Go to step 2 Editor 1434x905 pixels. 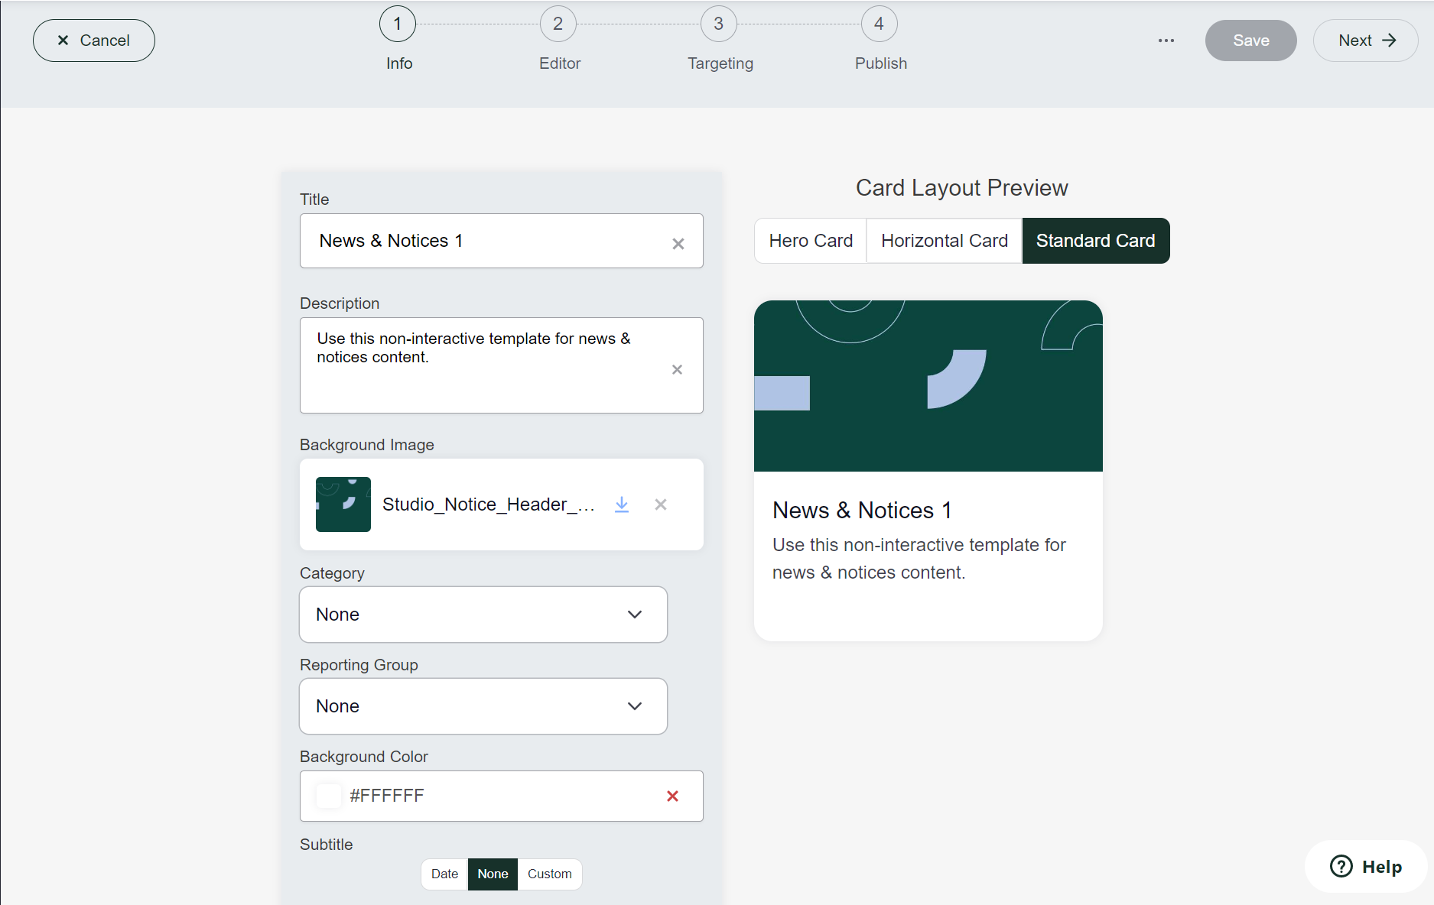(x=558, y=24)
